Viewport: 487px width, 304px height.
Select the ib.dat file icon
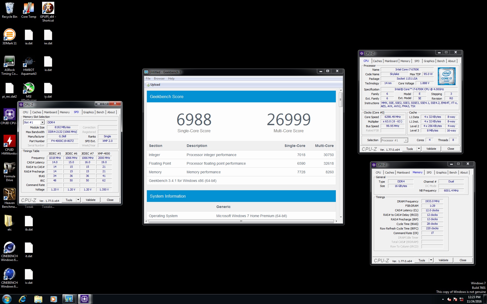point(29,223)
